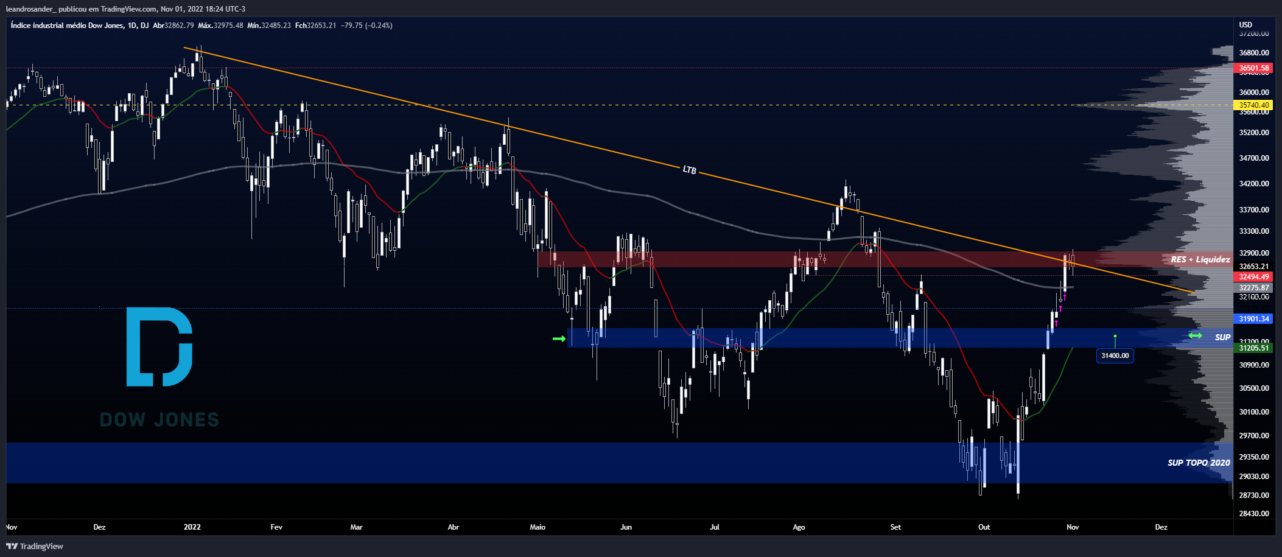Open the USD currency label on the price axis
The width and height of the screenshot is (1282, 557).
tap(1245, 25)
